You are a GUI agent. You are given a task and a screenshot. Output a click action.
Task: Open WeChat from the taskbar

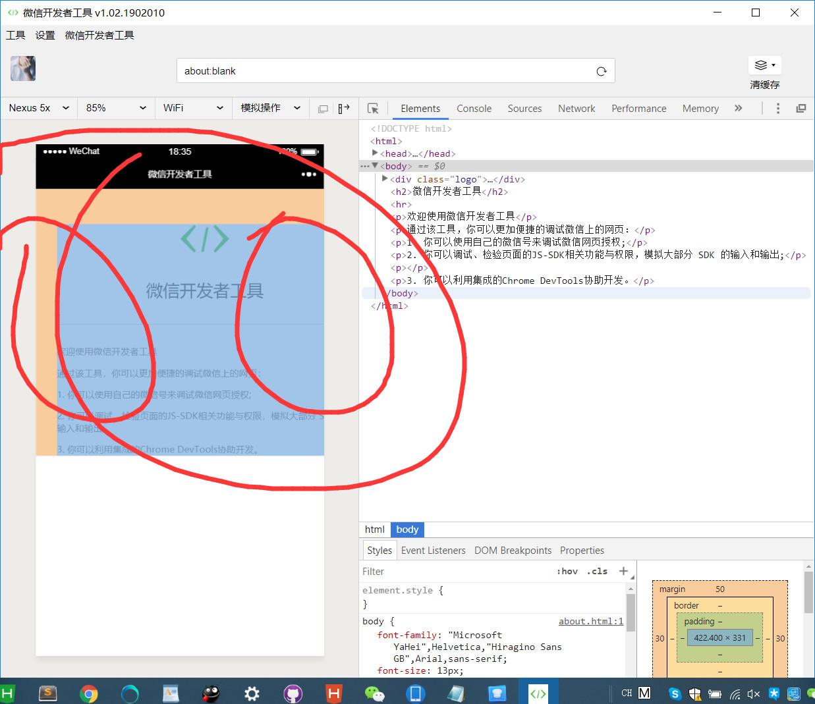[375, 693]
